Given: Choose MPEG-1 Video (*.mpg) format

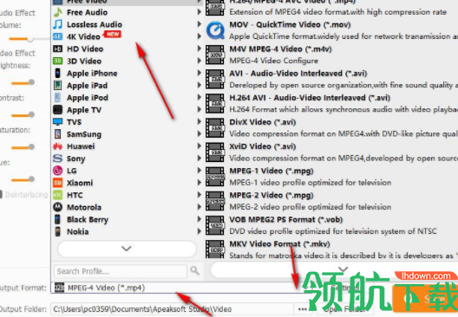Looking at the screenshot, I should (x=331, y=177).
